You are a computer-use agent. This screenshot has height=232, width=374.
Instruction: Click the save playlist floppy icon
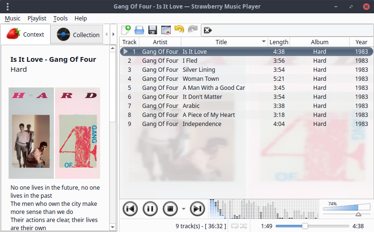point(153,30)
